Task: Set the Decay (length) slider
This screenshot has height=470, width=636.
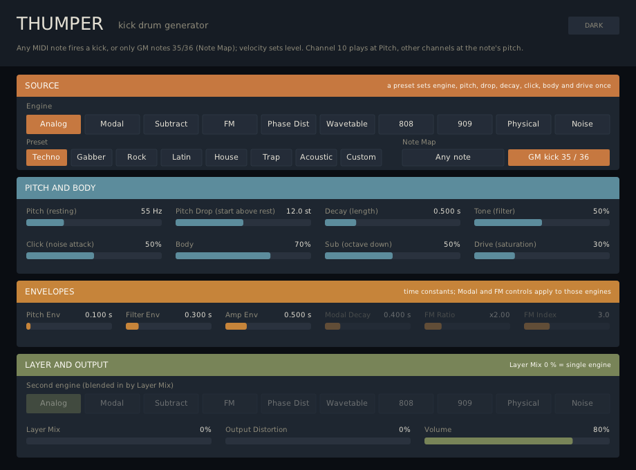Action: (x=393, y=223)
